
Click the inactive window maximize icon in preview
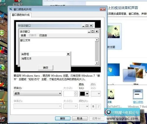[x=87, y=25]
